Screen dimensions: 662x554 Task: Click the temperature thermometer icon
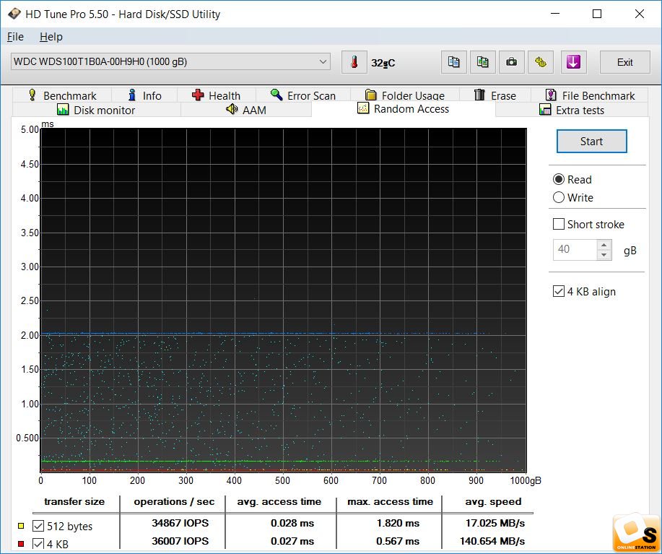tap(354, 62)
